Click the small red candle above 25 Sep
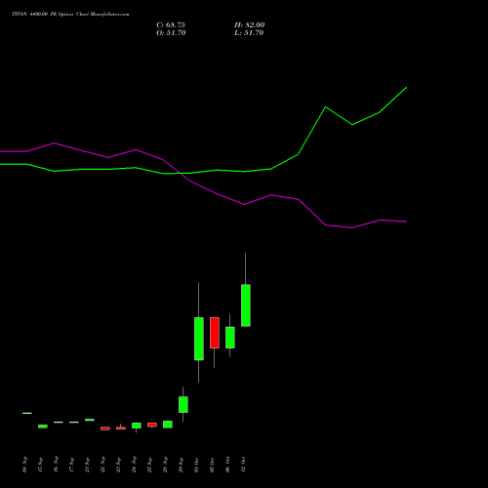488x488 pixels. click(152, 425)
